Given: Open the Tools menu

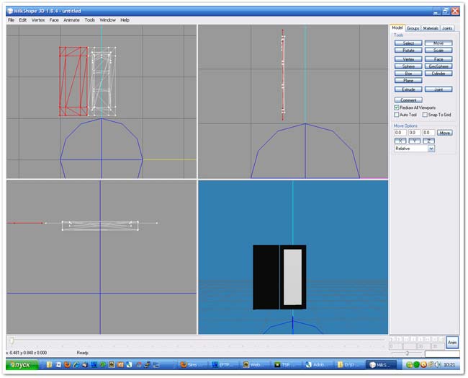Looking at the screenshot, I should pyautogui.click(x=89, y=20).
